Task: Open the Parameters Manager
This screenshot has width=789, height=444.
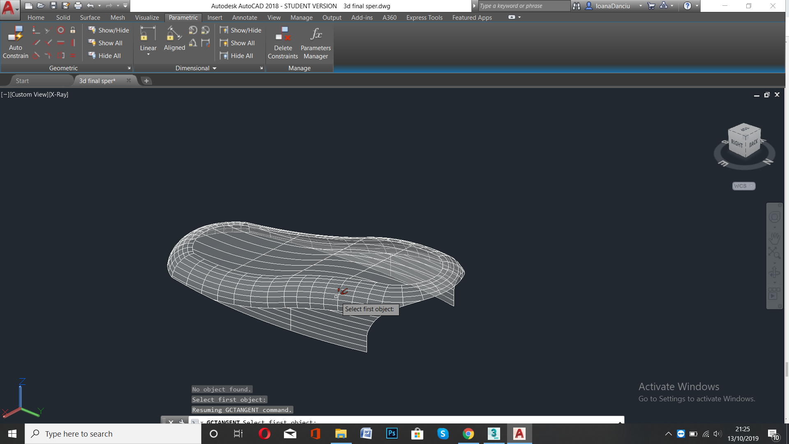Action: click(316, 43)
